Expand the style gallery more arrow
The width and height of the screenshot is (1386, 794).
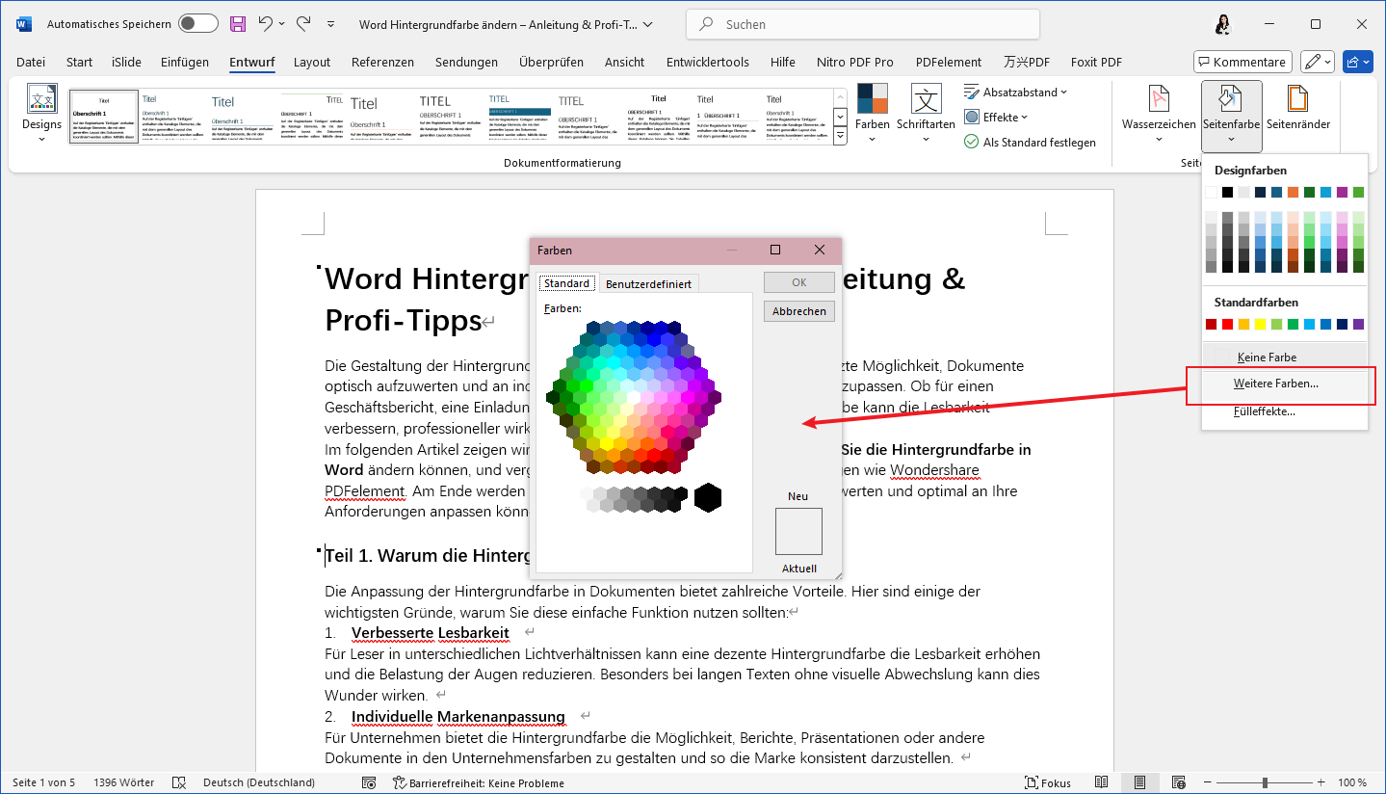click(840, 136)
